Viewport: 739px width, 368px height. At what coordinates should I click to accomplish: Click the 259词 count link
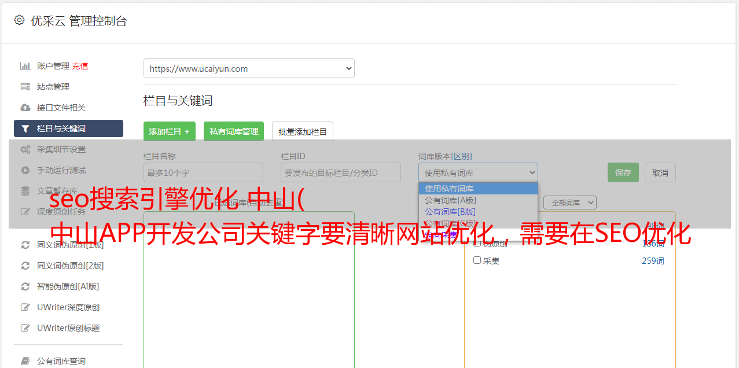click(x=653, y=261)
